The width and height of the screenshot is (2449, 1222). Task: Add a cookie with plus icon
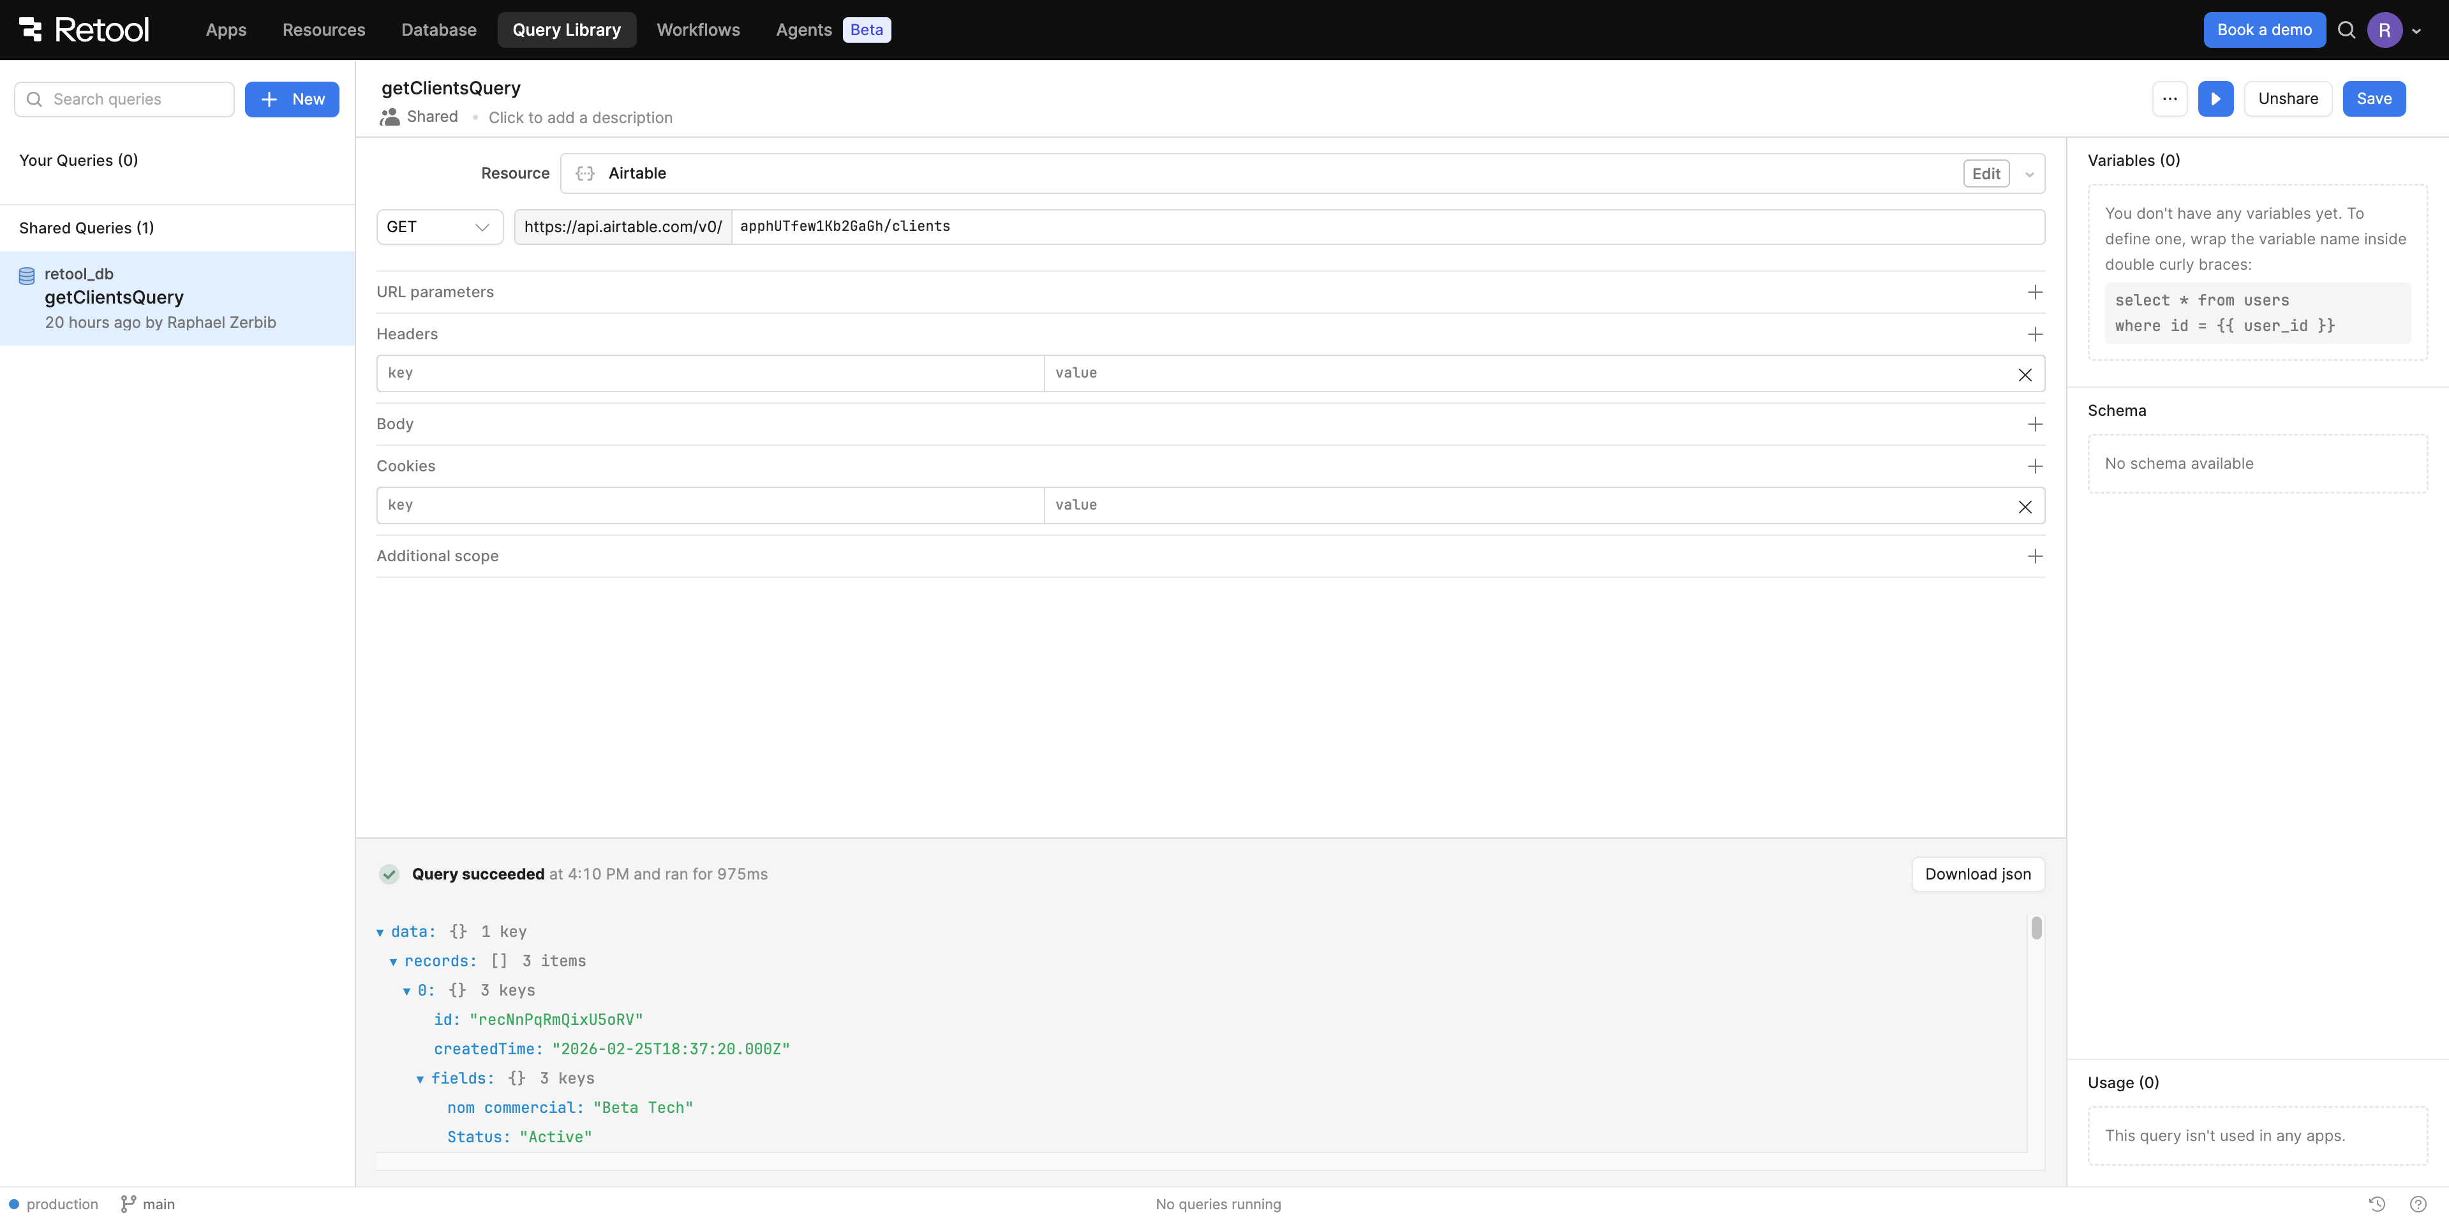point(2034,467)
